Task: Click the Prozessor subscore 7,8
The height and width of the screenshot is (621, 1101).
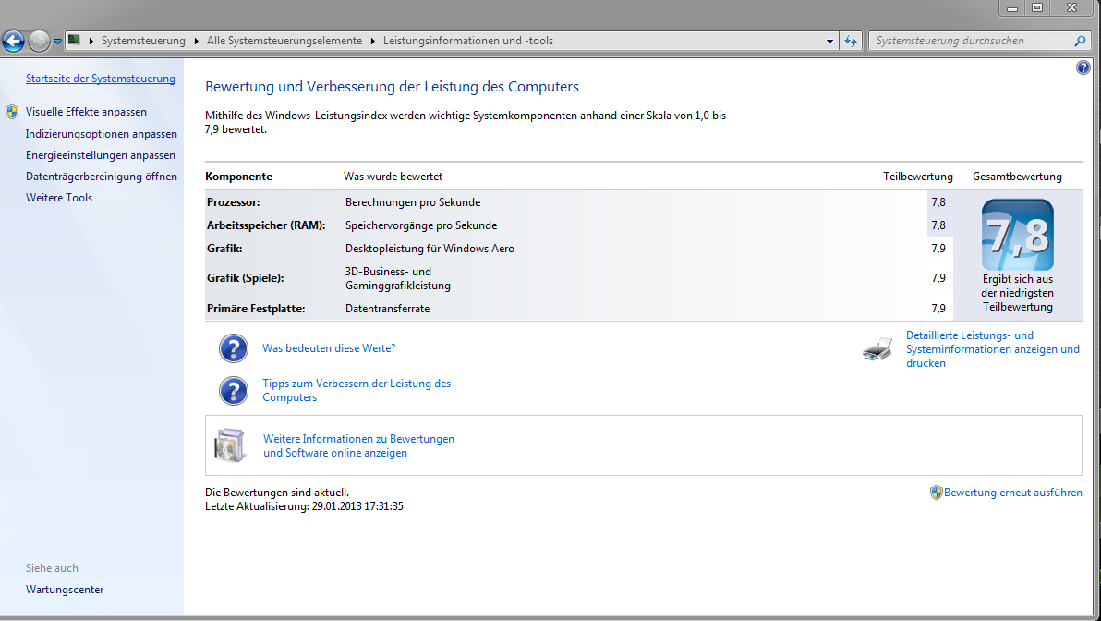Action: tap(938, 202)
